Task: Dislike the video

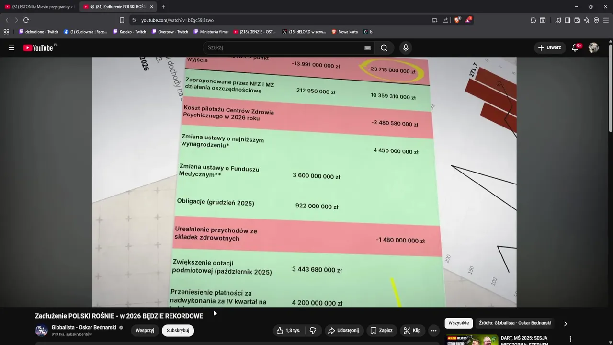Action: (x=313, y=331)
